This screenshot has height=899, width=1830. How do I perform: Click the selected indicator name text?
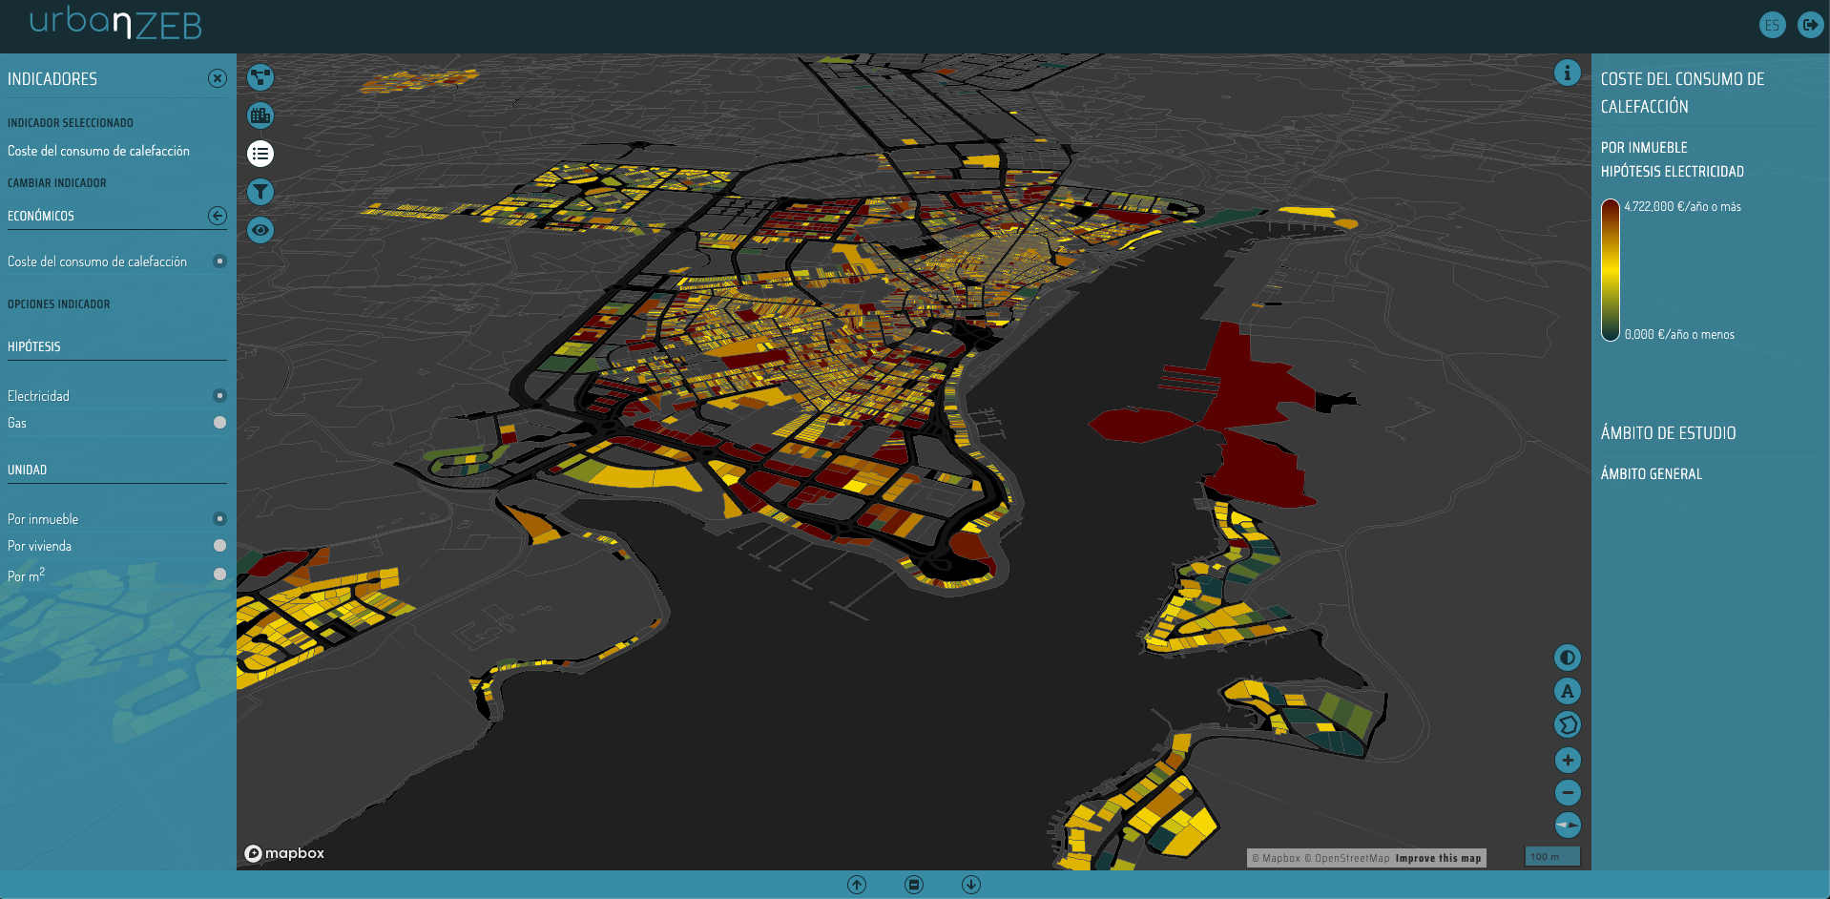click(98, 151)
